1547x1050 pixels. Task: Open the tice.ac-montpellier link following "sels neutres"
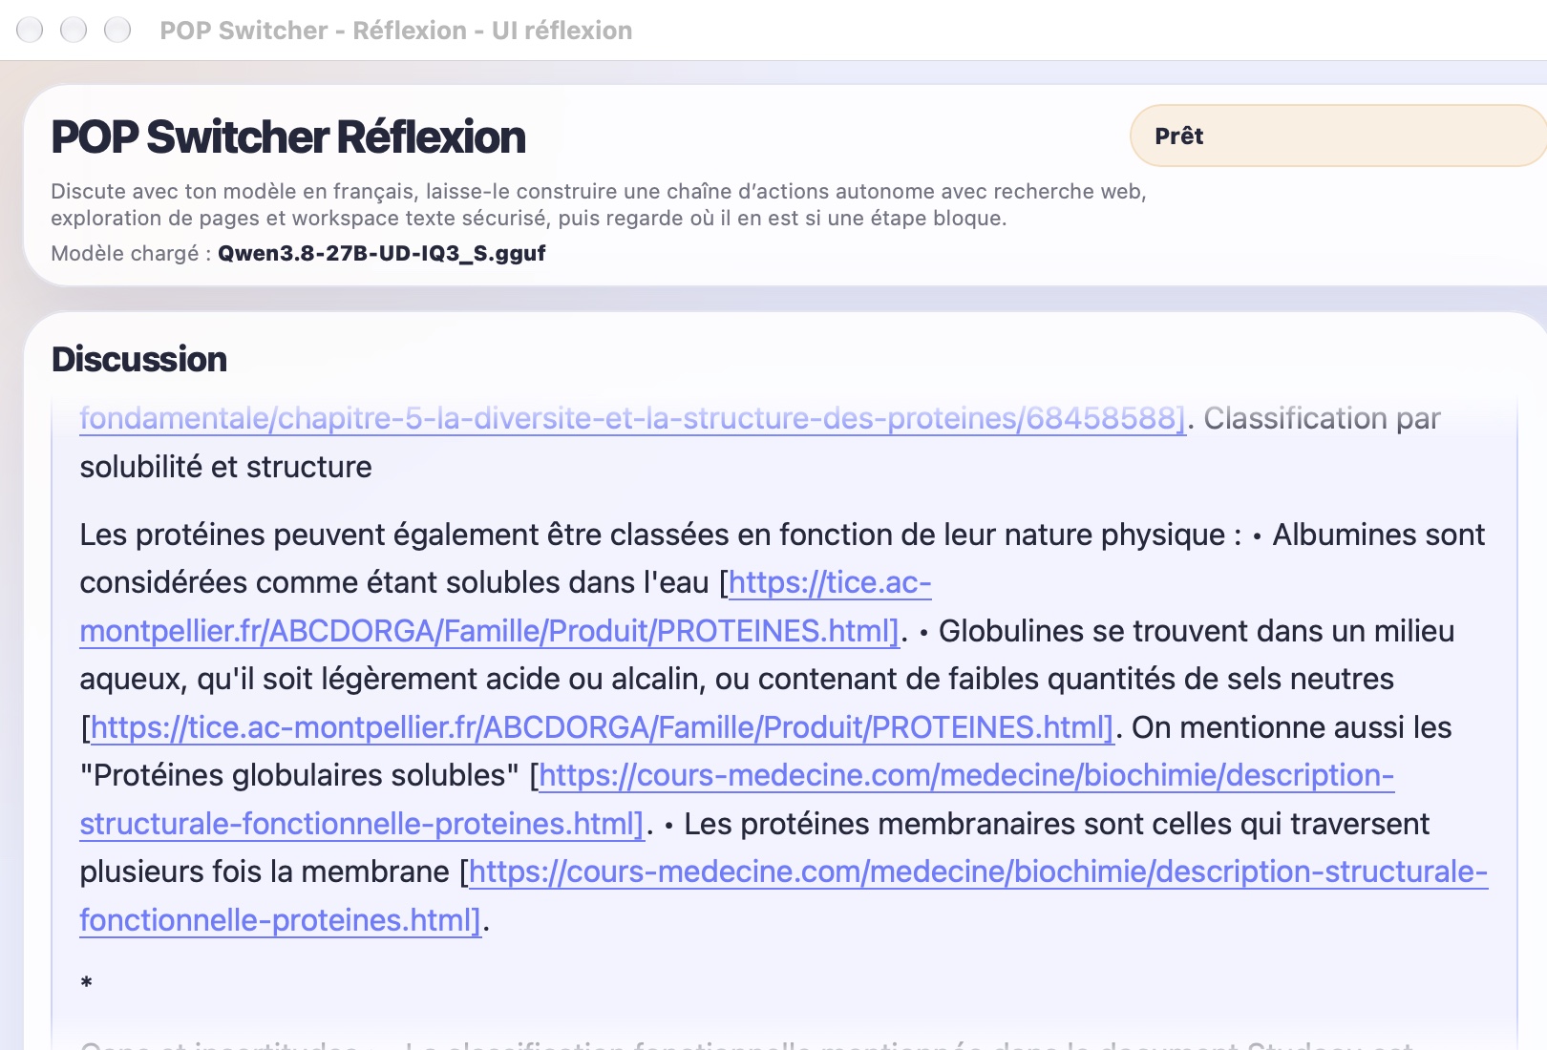tap(602, 727)
